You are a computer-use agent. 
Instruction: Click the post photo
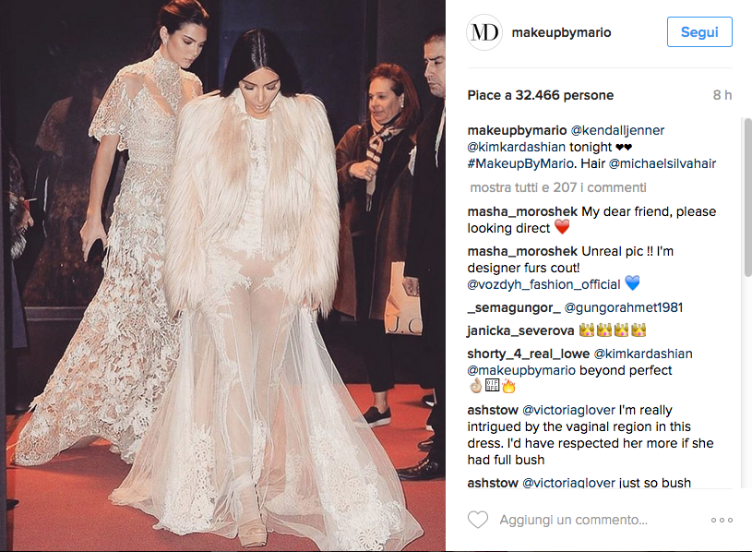click(222, 276)
